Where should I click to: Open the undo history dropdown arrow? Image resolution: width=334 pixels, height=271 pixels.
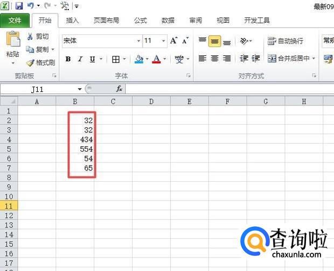pyautogui.click(x=39, y=6)
